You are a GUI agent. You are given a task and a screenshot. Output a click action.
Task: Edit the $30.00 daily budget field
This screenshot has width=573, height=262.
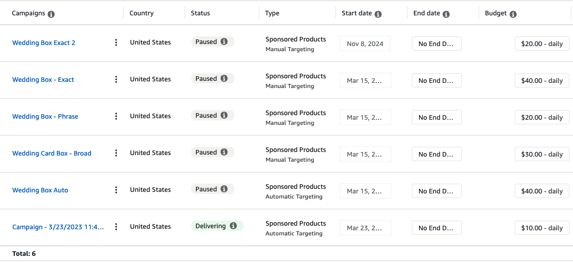[x=542, y=155]
